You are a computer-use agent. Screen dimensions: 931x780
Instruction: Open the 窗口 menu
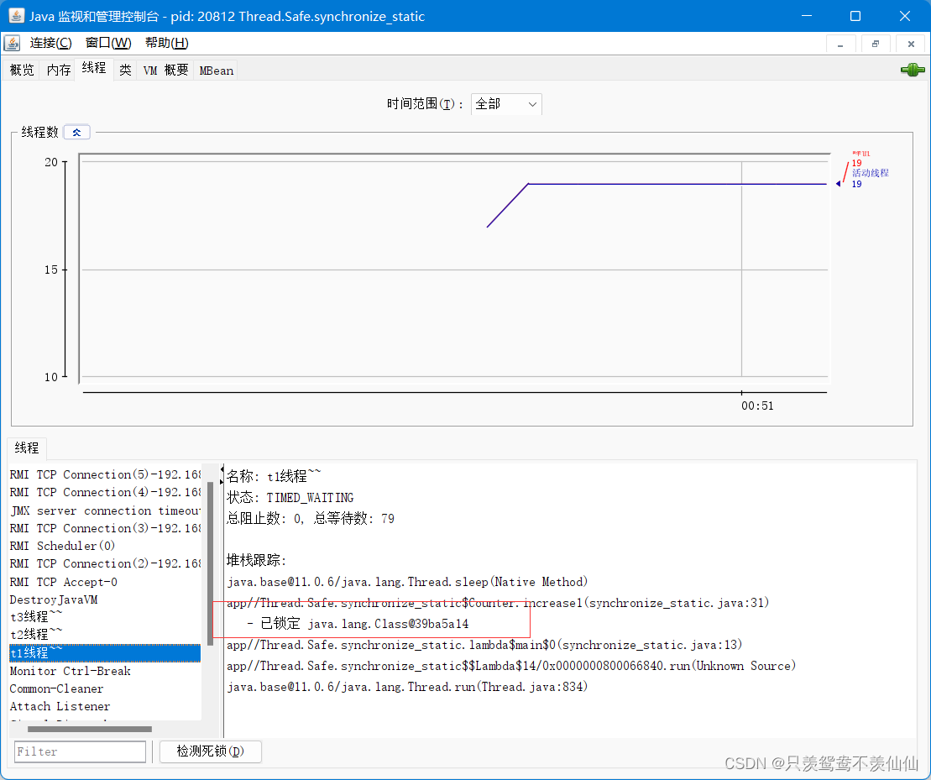(x=107, y=44)
